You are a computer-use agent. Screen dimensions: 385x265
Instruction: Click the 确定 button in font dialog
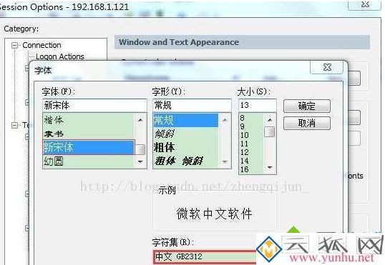[x=307, y=106]
